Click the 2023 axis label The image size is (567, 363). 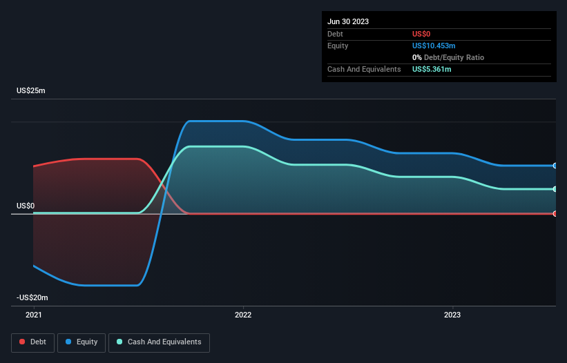pyautogui.click(x=452, y=315)
